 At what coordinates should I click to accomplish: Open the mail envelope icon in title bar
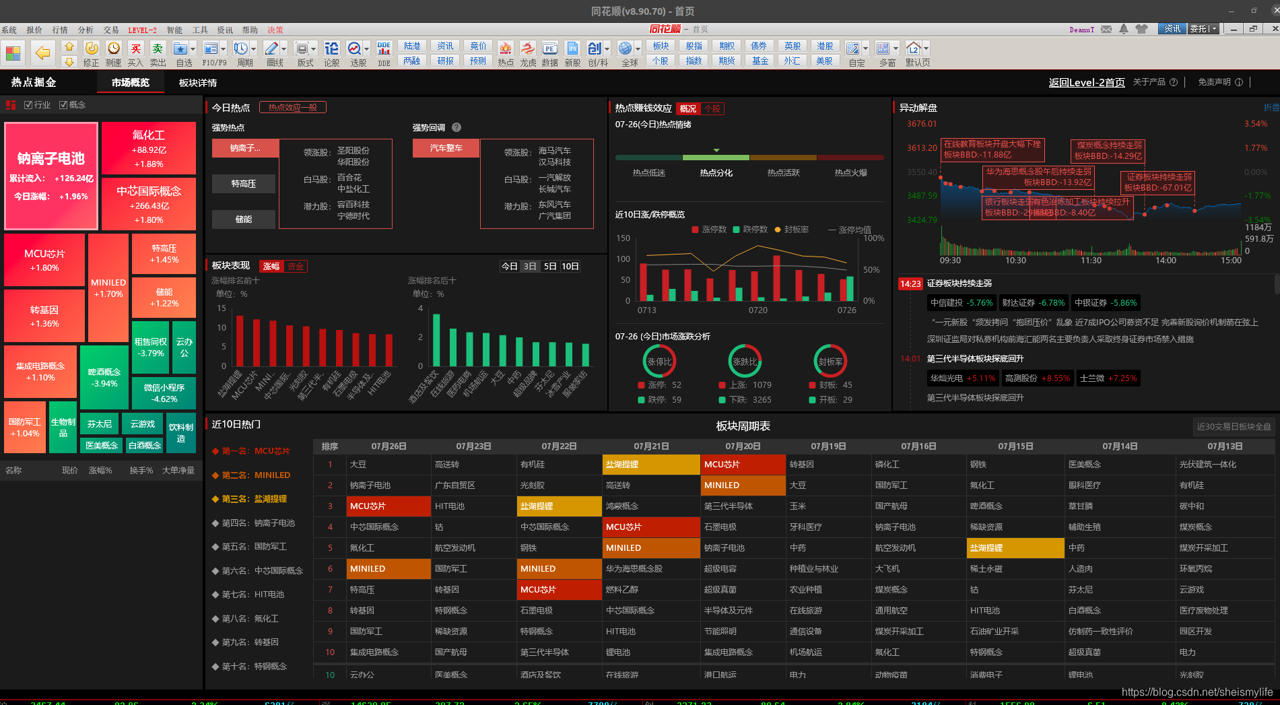click(x=1106, y=29)
